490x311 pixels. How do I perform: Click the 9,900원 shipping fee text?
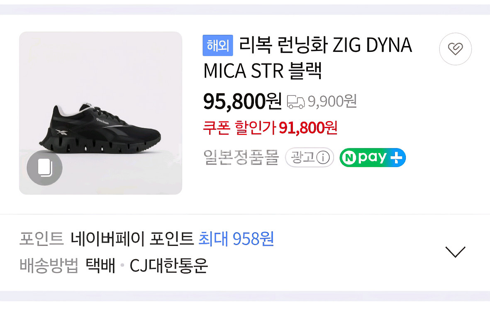332,102
